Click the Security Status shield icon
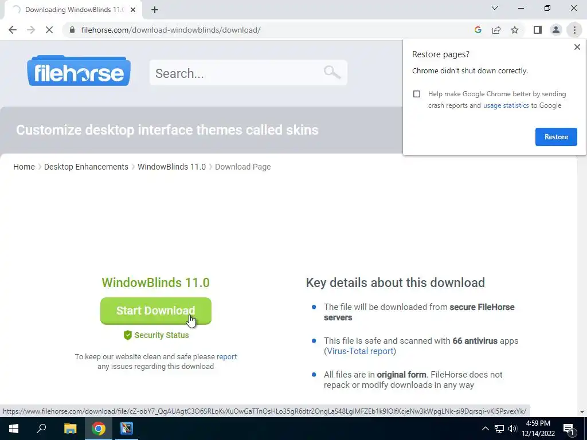This screenshot has height=440, width=587. [x=128, y=335]
